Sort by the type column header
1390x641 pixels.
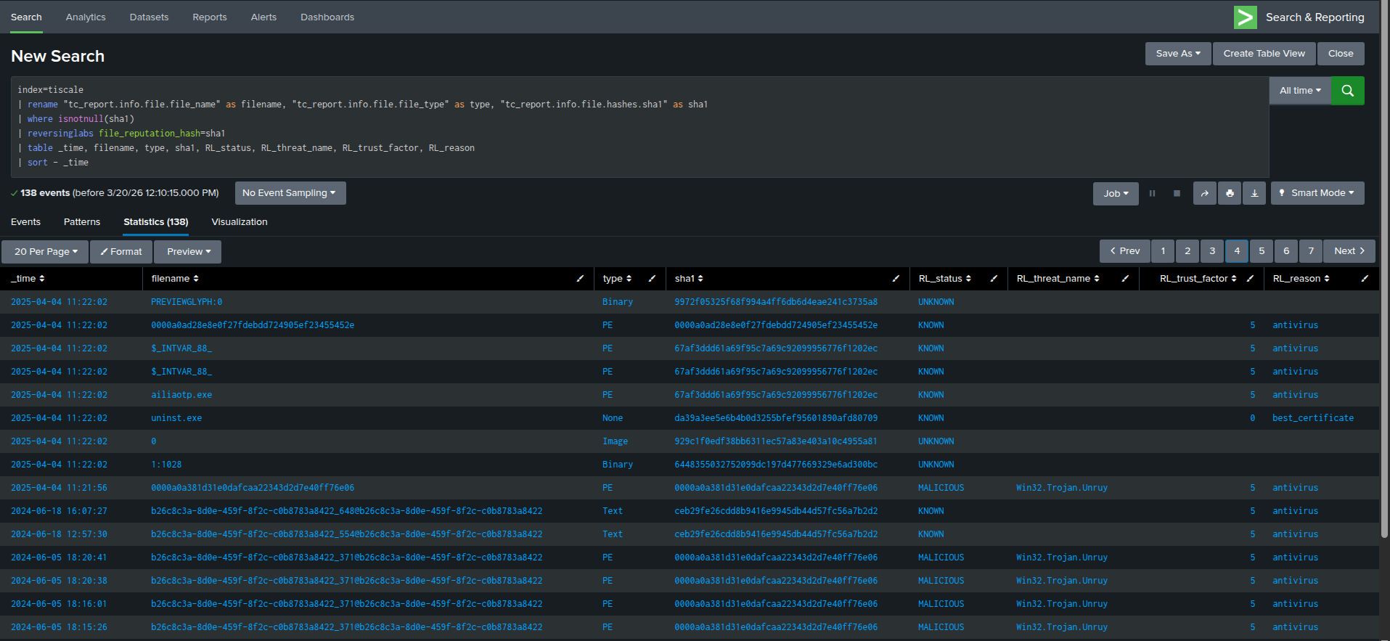(617, 279)
